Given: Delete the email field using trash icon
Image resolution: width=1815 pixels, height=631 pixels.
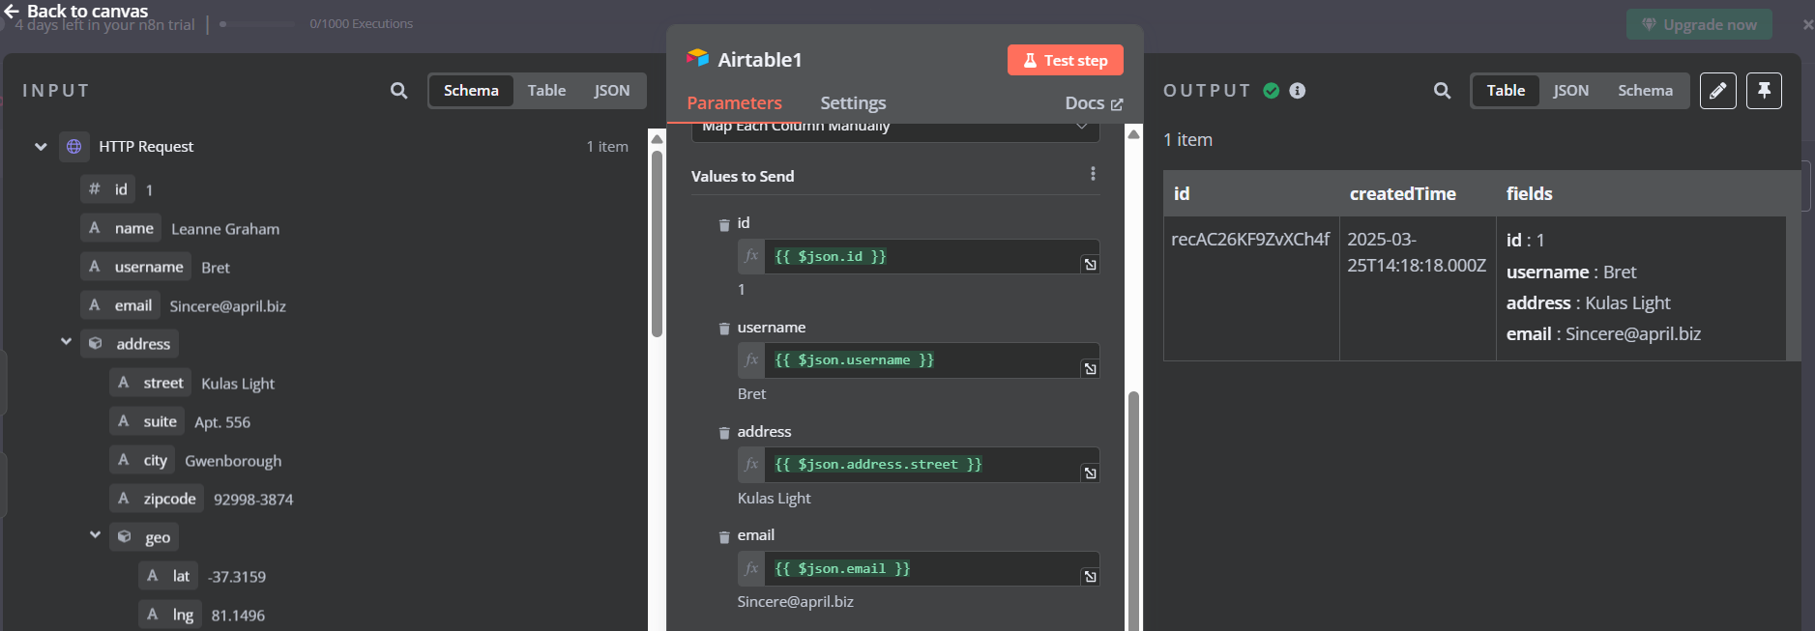Looking at the screenshot, I should point(724,536).
